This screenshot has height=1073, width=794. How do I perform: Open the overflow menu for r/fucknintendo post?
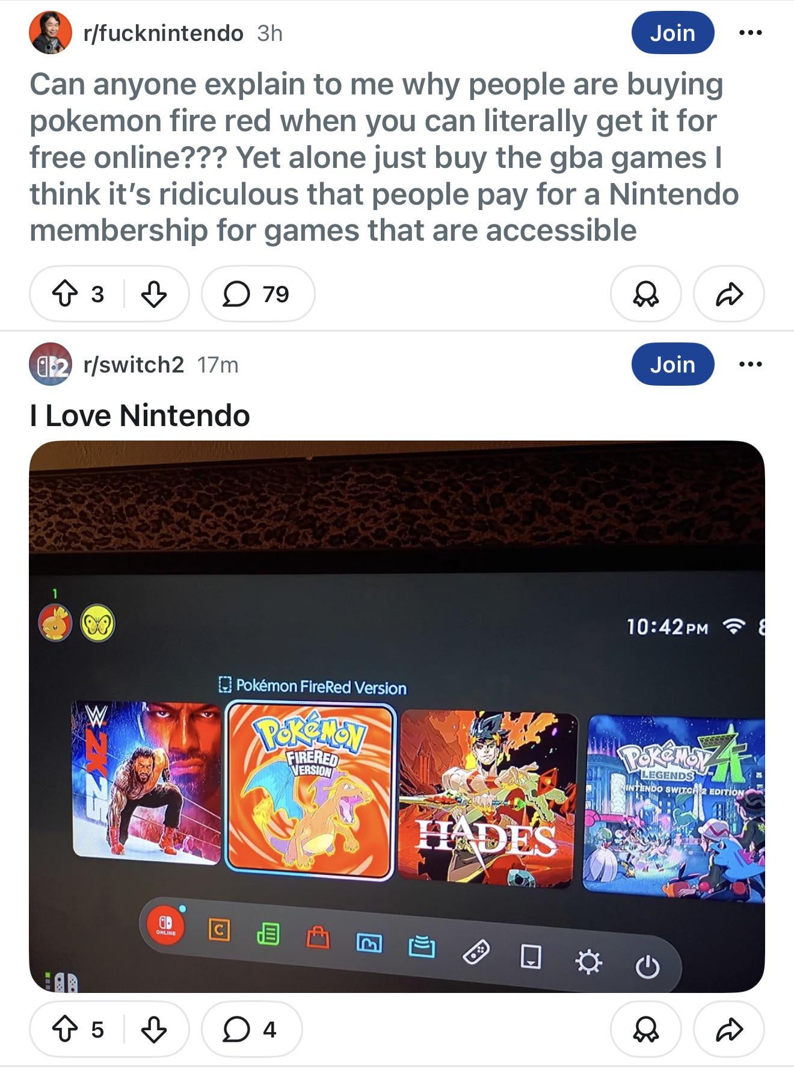pyautogui.click(x=751, y=32)
